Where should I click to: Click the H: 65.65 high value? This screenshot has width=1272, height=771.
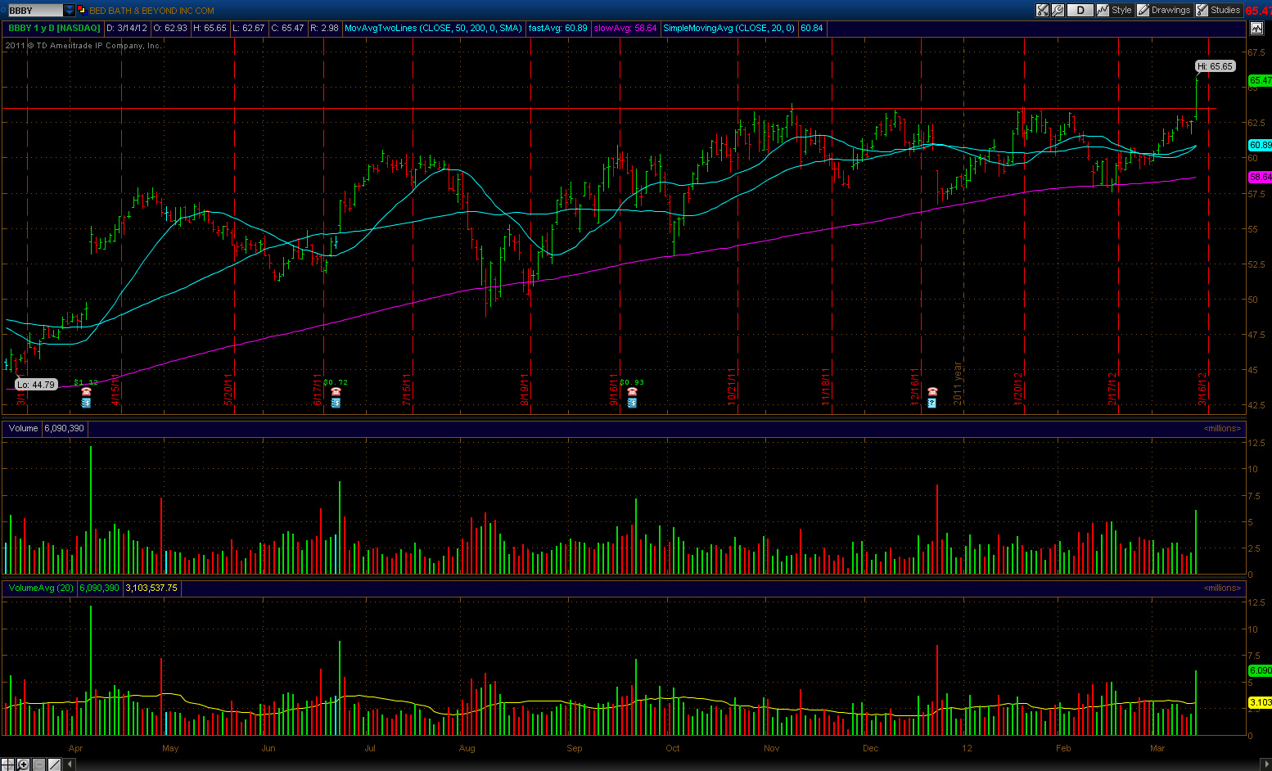click(x=210, y=28)
